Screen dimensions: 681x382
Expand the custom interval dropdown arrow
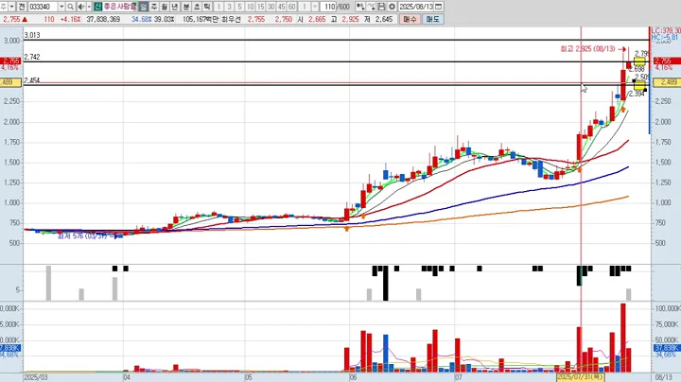[315, 7]
